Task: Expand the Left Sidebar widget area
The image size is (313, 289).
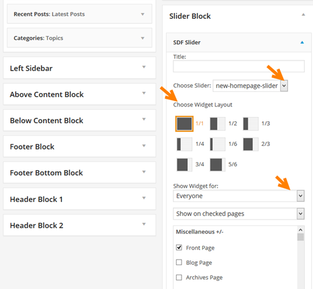Action: pyautogui.click(x=80, y=68)
